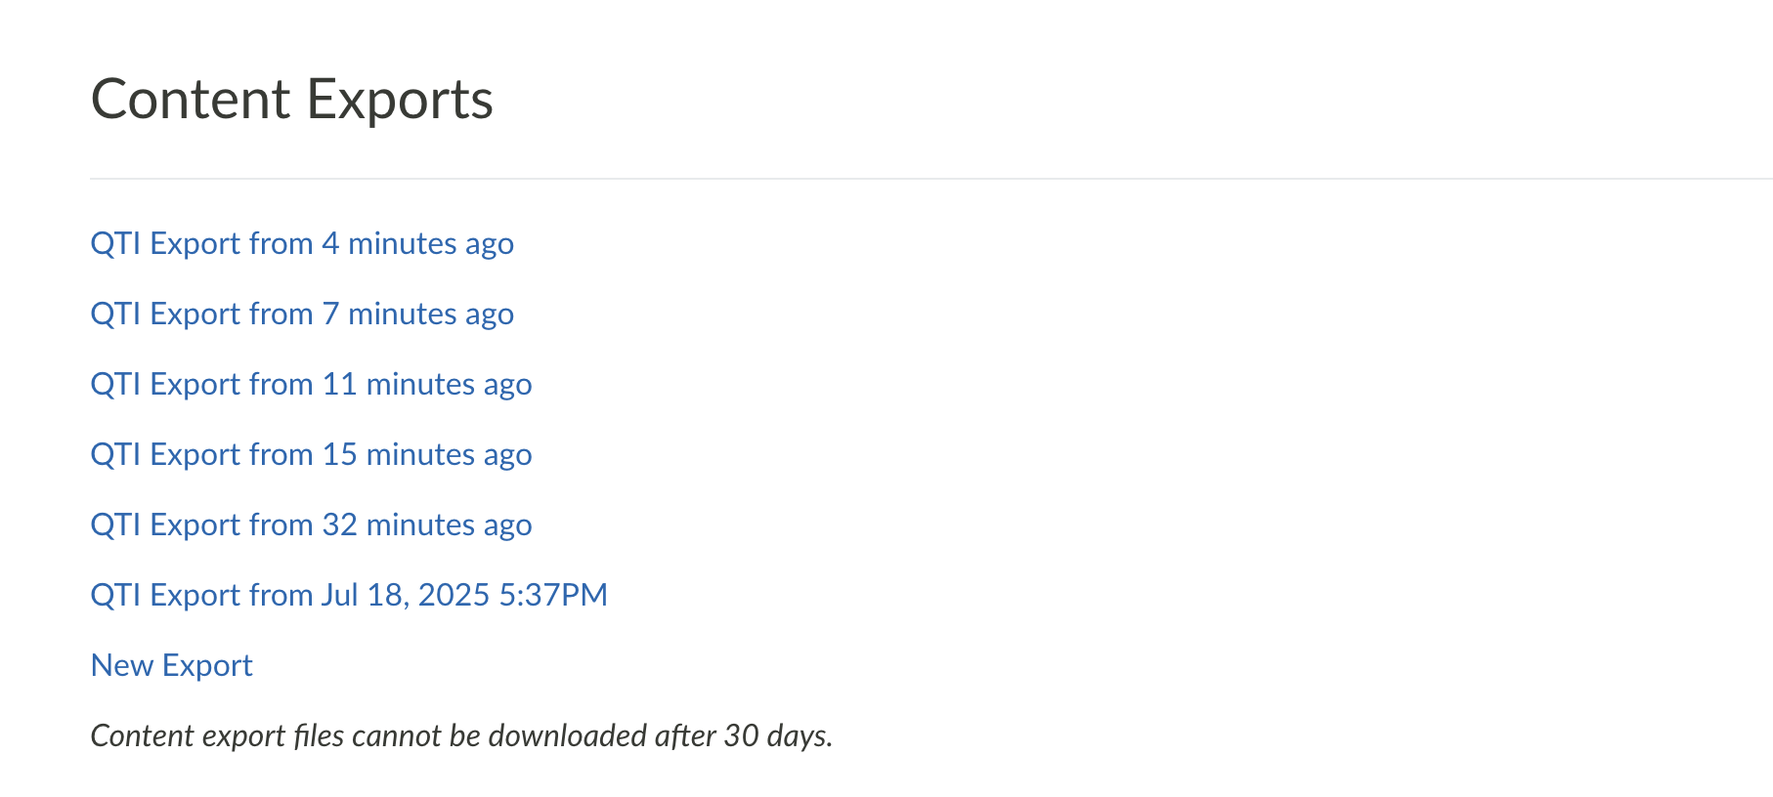Open the QTI Export from 4 minutes ago
Image resolution: width=1773 pixels, height=797 pixels.
302,244
